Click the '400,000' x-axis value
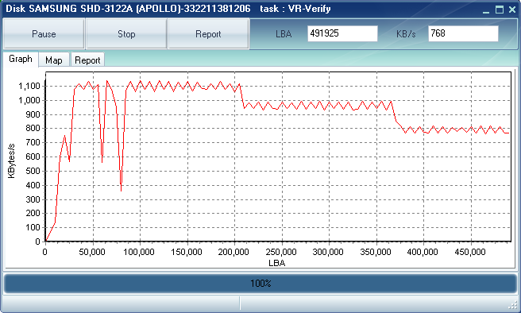521x313 pixels. [x=423, y=252]
